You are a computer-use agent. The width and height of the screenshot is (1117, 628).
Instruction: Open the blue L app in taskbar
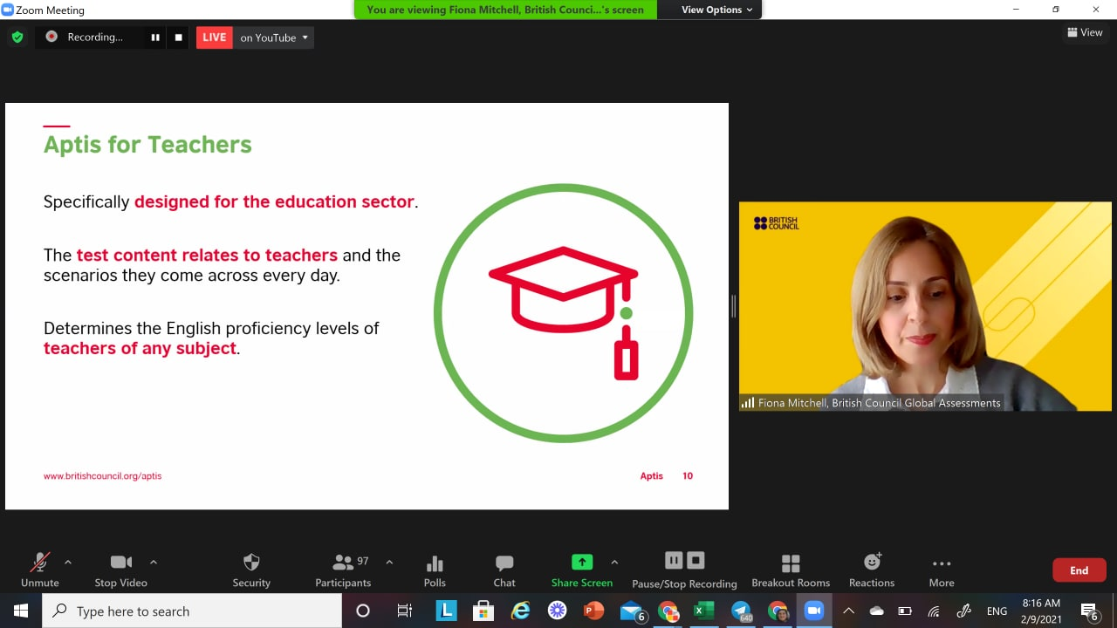tap(446, 611)
